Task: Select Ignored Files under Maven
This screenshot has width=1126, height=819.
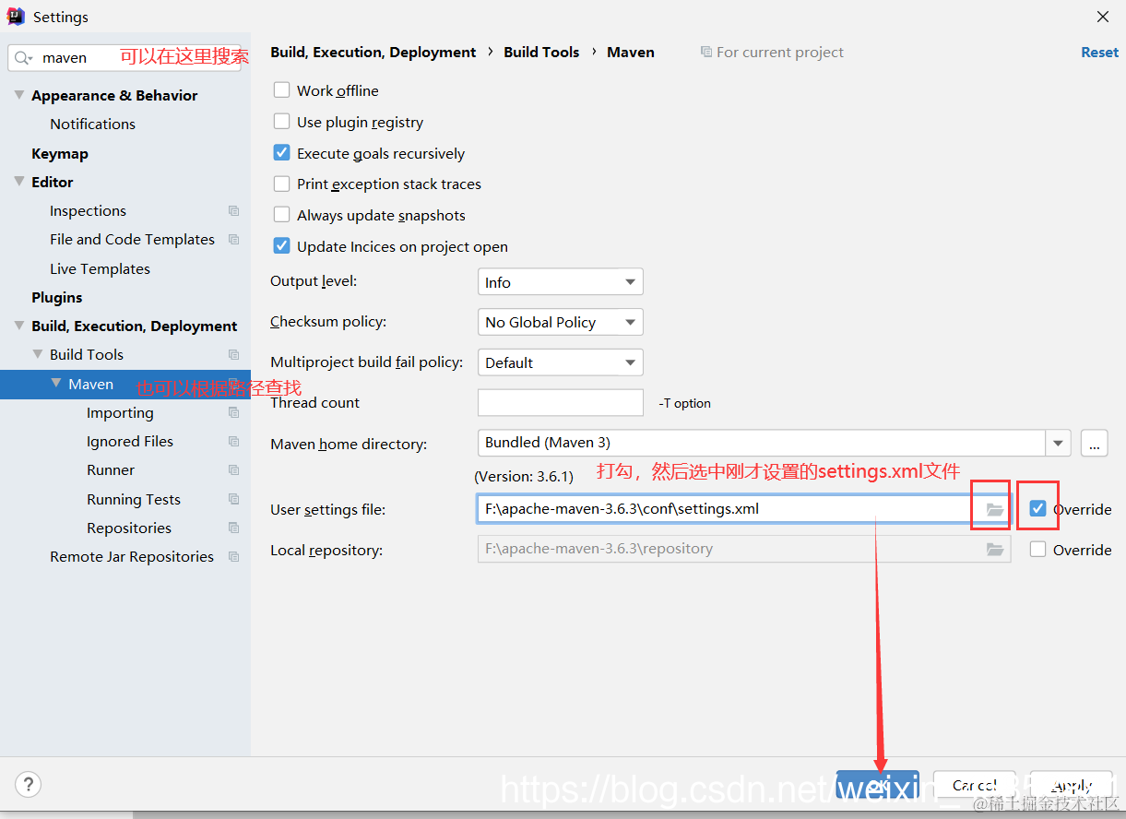Action: click(x=130, y=441)
